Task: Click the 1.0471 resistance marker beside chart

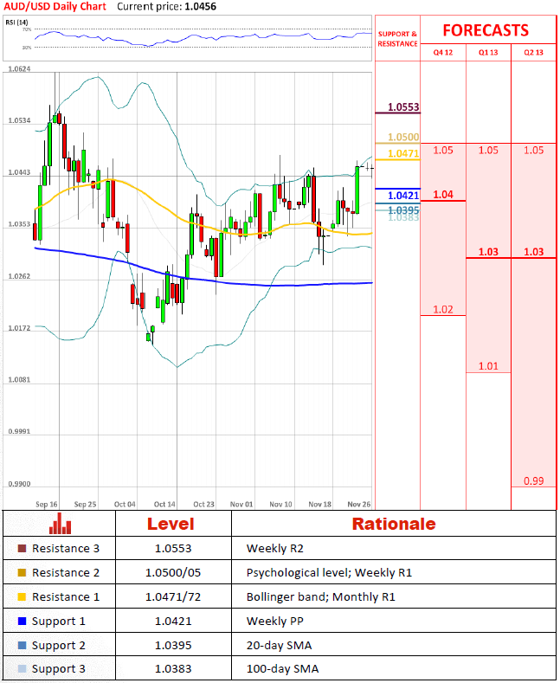Action: click(403, 153)
